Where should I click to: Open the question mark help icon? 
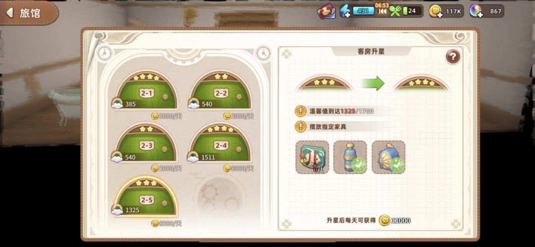[x=453, y=57]
